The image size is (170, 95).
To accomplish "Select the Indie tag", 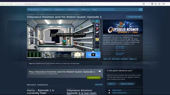I will (x=105, y=59).
